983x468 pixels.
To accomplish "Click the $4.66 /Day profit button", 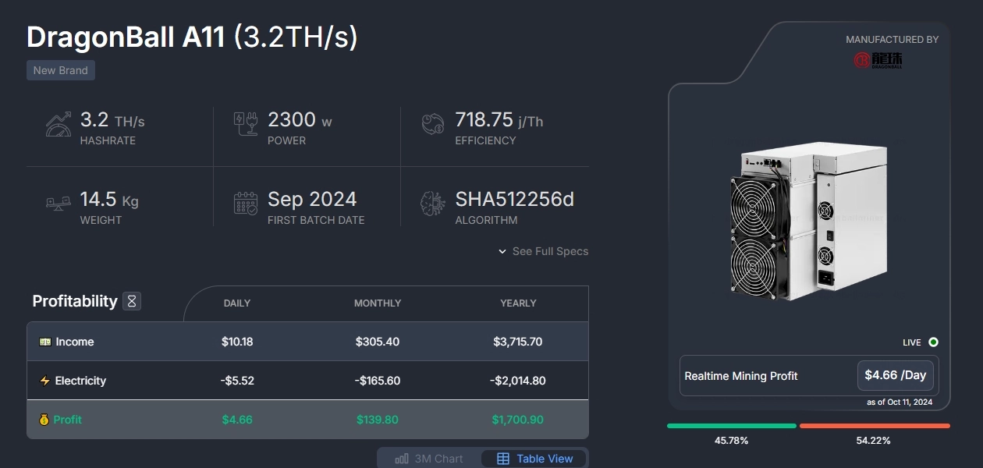I will (895, 375).
